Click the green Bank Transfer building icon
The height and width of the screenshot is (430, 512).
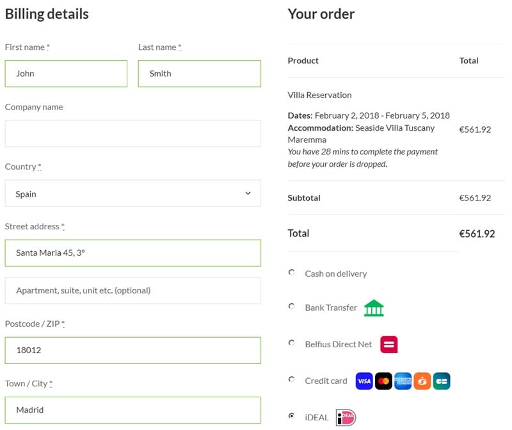pos(374,308)
